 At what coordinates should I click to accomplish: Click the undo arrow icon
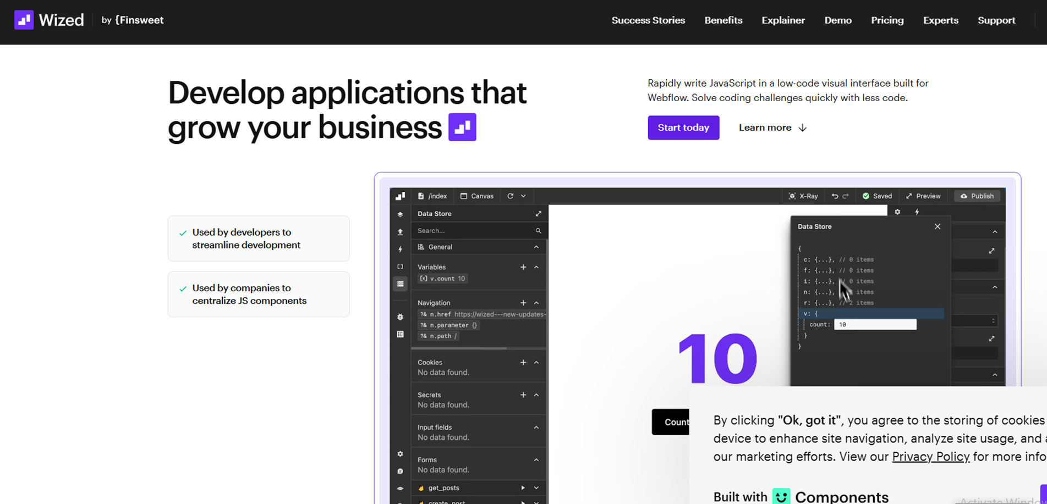pyautogui.click(x=835, y=196)
